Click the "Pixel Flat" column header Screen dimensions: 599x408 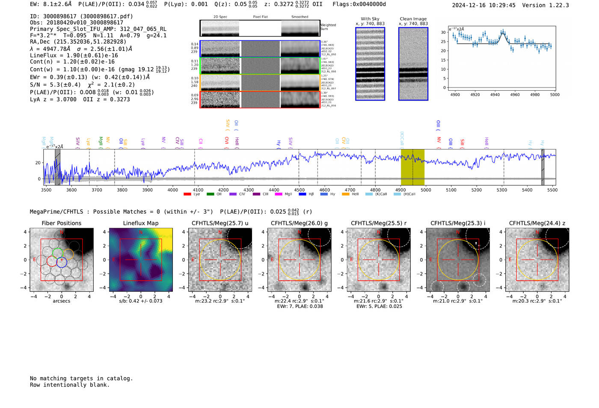(x=261, y=17)
